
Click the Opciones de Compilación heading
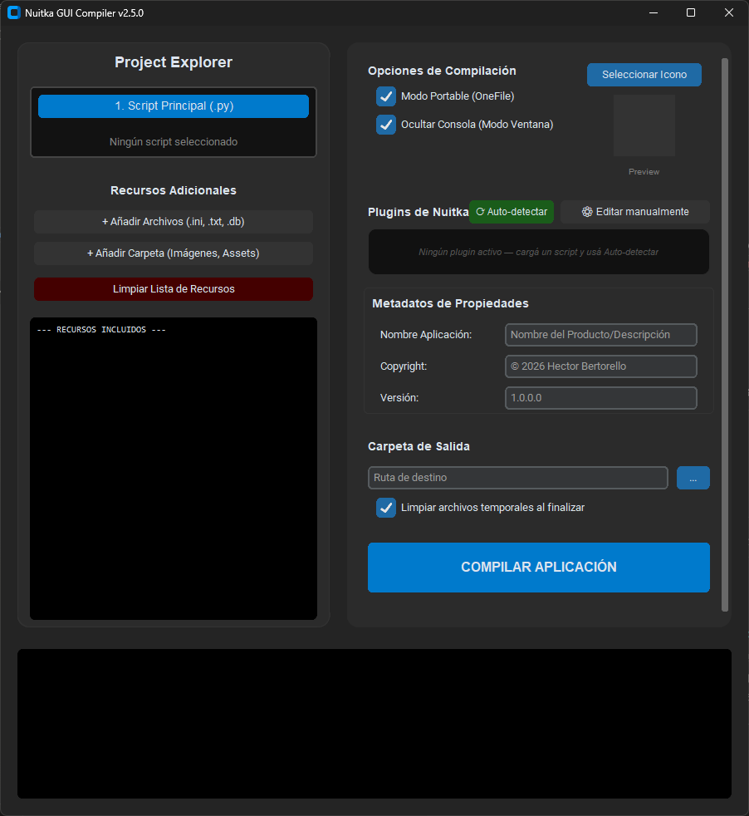[442, 71]
